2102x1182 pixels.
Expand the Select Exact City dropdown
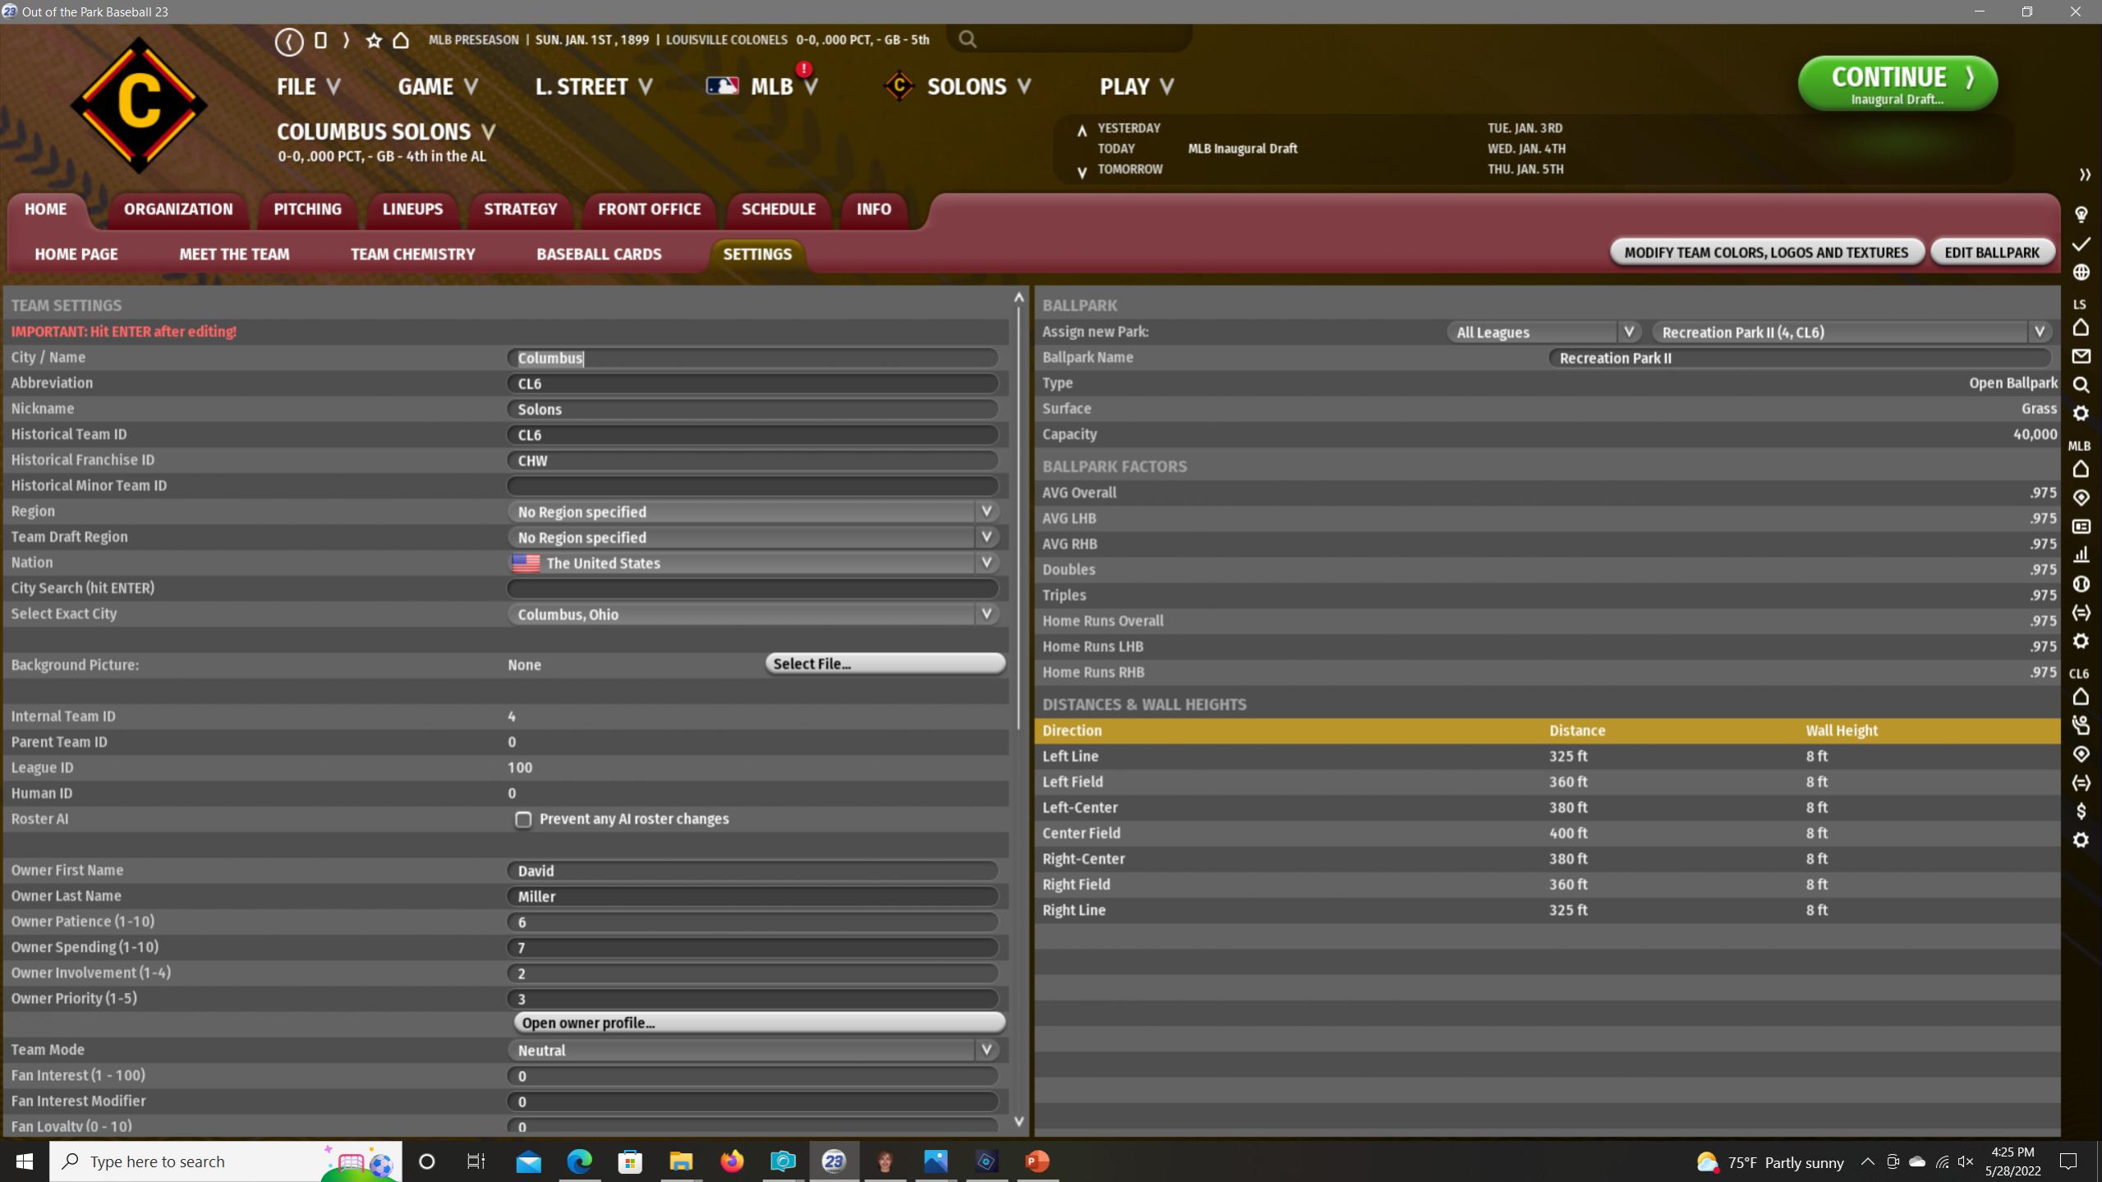pos(987,614)
